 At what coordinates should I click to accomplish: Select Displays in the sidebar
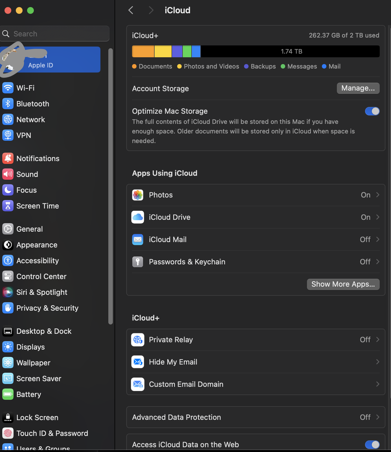point(50,347)
